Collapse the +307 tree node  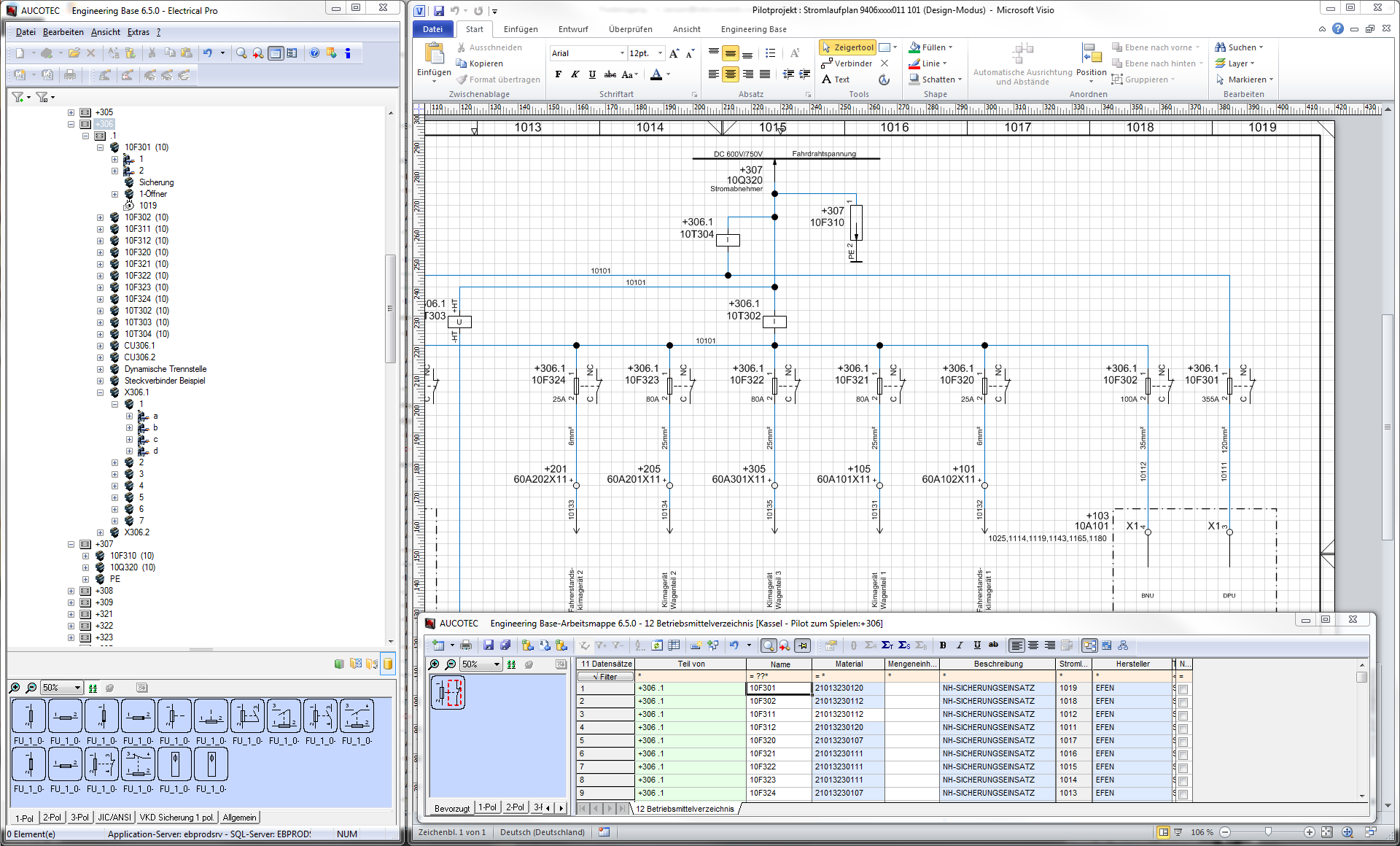pyautogui.click(x=71, y=544)
